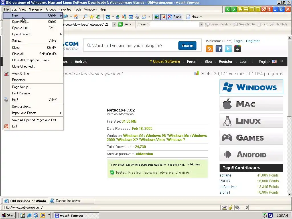Open the Go button dropdown arrow
Image resolution: width=292 pixels, height=219 pixels.
tap(131, 25)
